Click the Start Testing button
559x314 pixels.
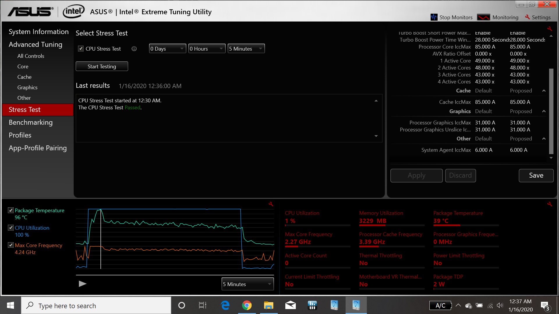(x=102, y=66)
